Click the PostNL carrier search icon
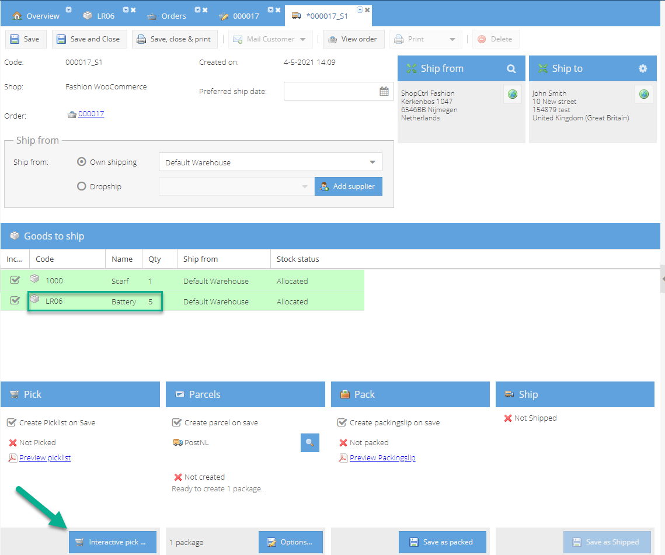 [x=310, y=443]
